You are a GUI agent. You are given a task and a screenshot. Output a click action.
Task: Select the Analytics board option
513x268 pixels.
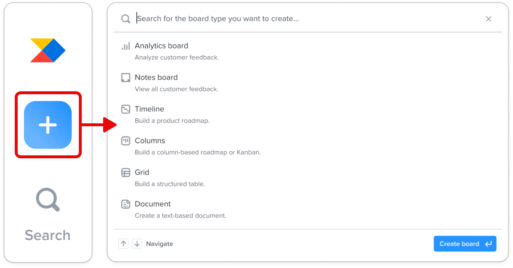coord(308,51)
